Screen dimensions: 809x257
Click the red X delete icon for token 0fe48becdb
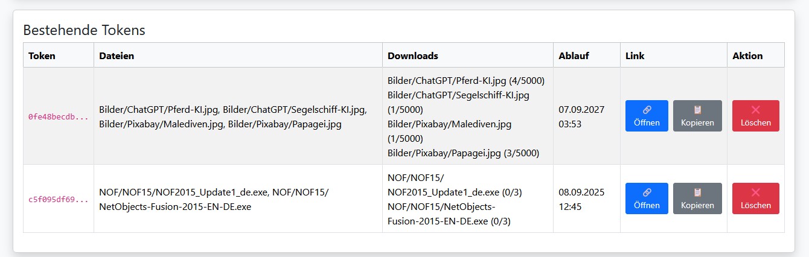tap(755, 110)
